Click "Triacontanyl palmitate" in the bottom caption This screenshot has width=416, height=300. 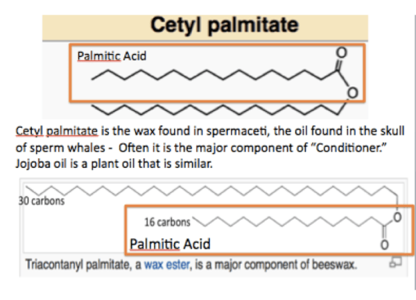78,265
